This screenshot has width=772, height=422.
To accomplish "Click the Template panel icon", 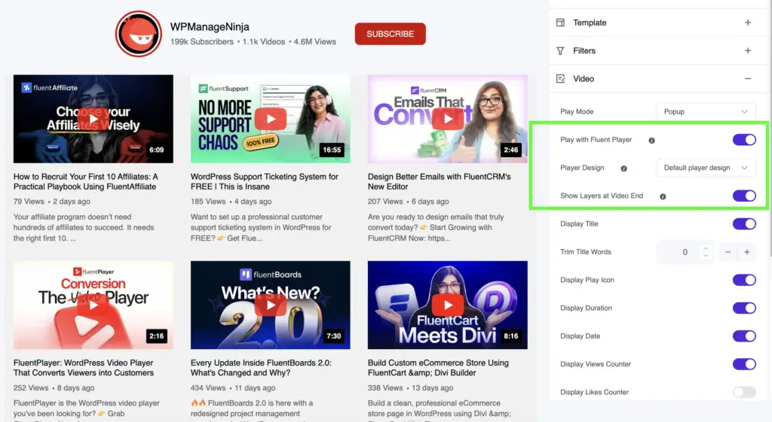I will [560, 23].
